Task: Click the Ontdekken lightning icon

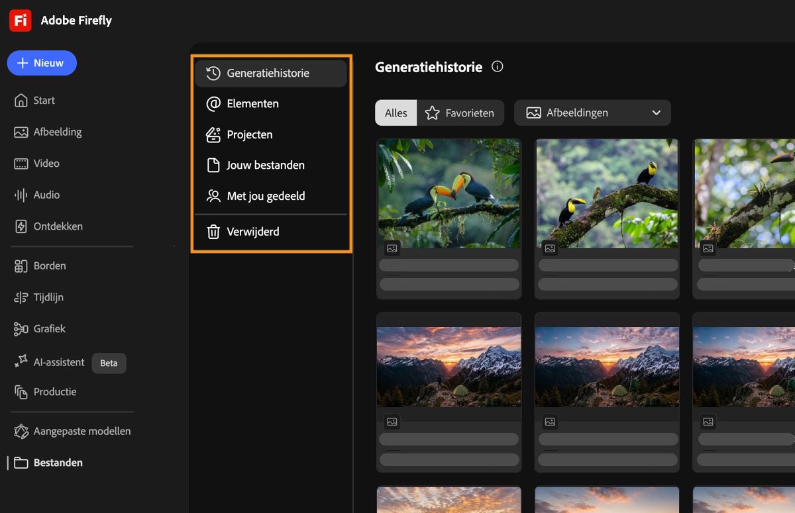Action: [21, 226]
